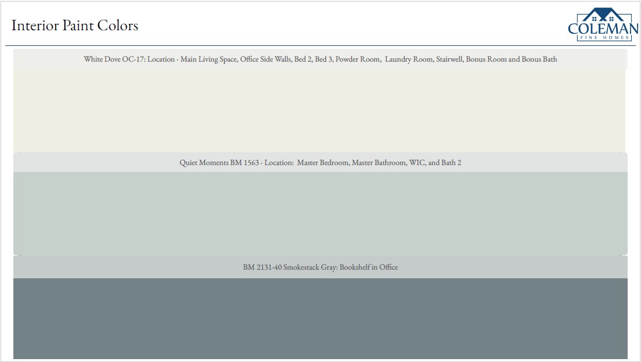Click the FINE HOMES tagline under the logo
This screenshot has width=641, height=362.
click(603, 38)
